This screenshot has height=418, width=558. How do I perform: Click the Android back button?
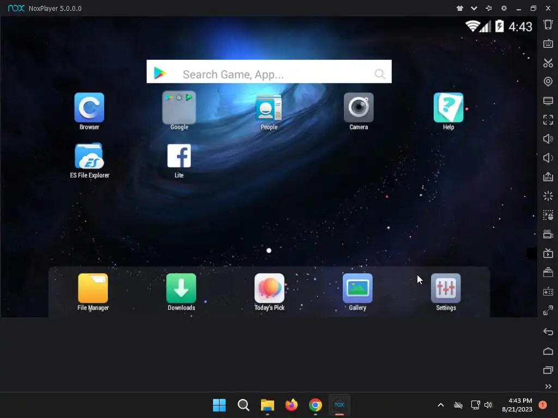pyautogui.click(x=548, y=332)
